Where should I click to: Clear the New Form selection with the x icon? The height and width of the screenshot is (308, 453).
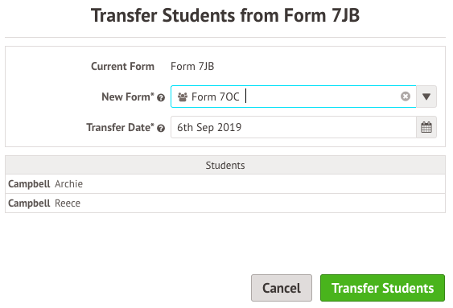tap(406, 97)
